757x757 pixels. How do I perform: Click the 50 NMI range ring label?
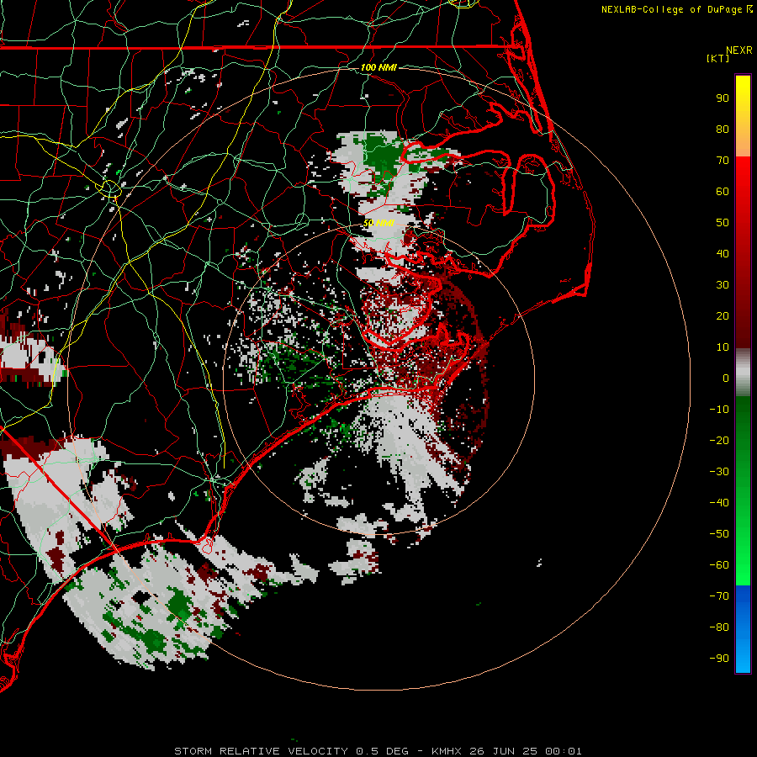point(378,223)
